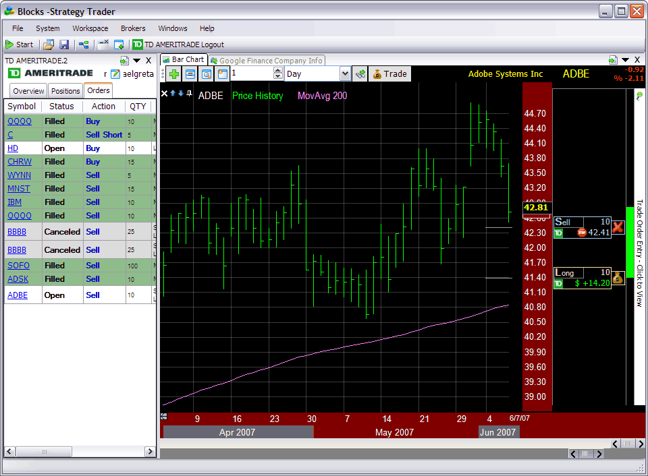
Task: Click the red X cancel sell order icon
Action: (x=618, y=227)
